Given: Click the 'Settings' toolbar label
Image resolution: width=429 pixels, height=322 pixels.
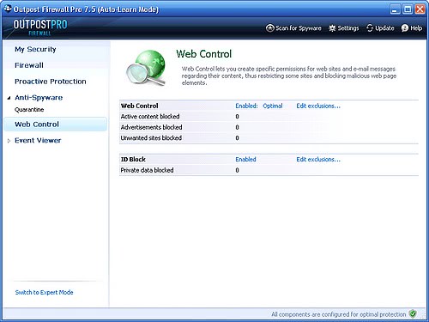Looking at the screenshot, I should (348, 28).
